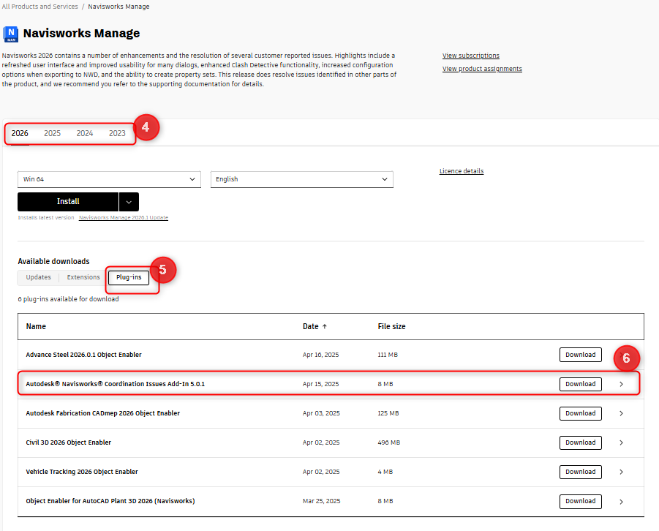
Task: Download the Coordination Issues Add-In
Action: click(580, 383)
